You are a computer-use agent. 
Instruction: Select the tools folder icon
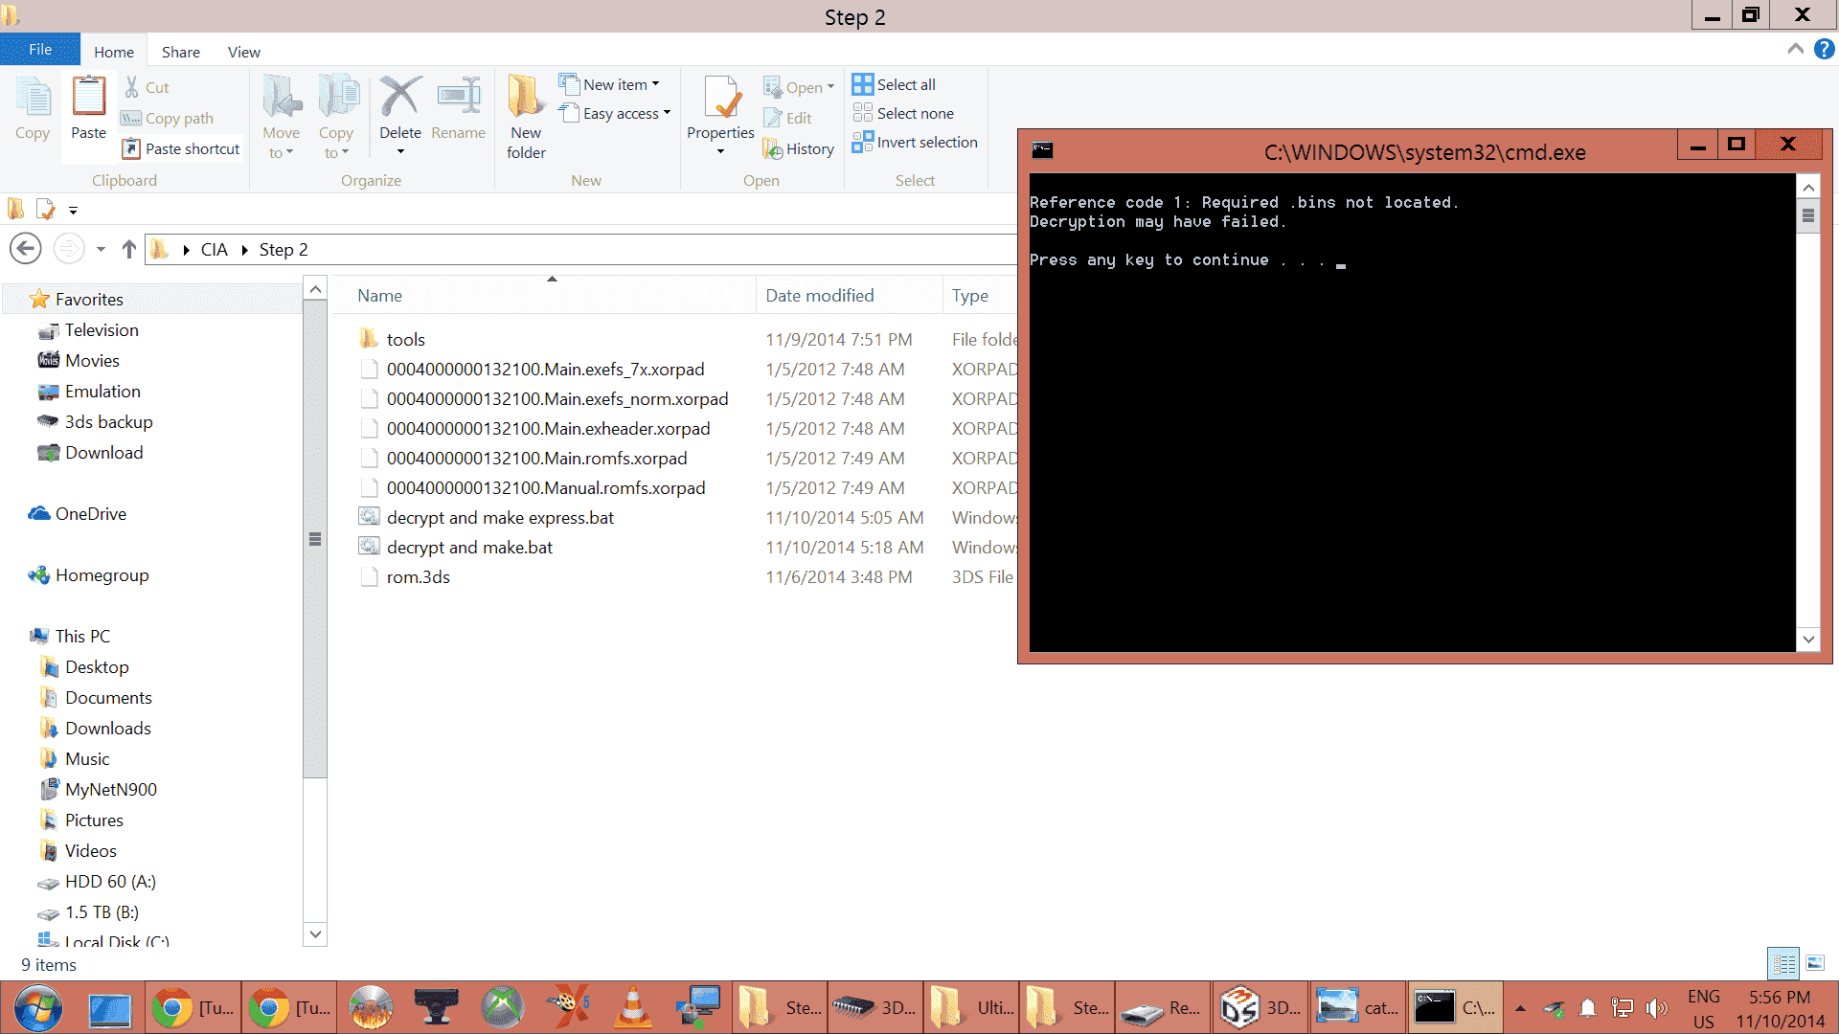pyautogui.click(x=369, y=339)
